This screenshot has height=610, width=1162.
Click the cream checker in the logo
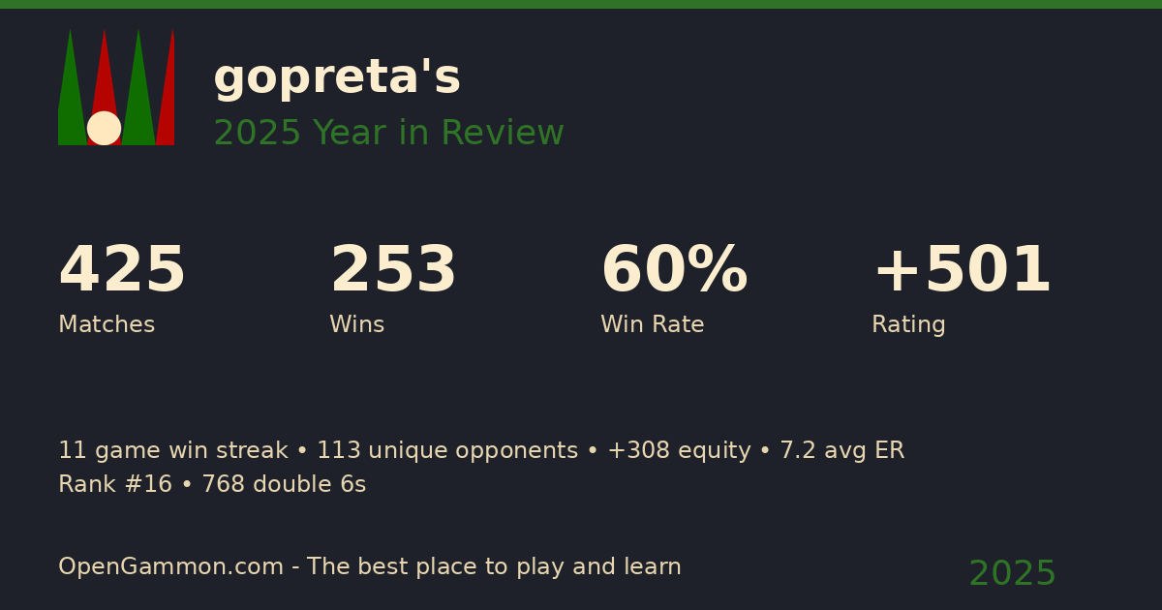104,128
